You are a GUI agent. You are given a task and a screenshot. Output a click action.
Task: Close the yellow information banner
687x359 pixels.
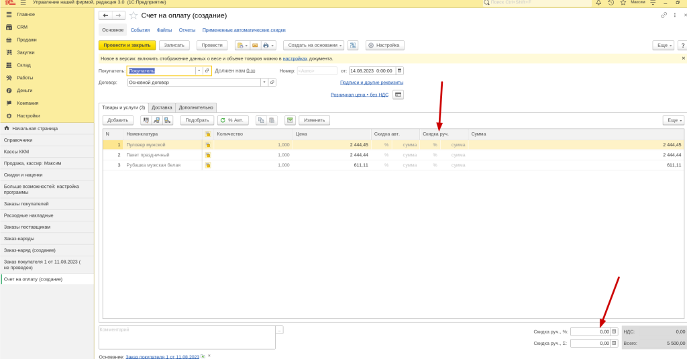(x=683, y=58)
